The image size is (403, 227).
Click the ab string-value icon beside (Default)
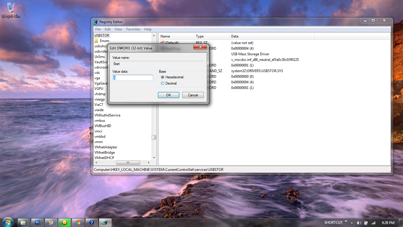pyautogui.click(x=163, y=43)
